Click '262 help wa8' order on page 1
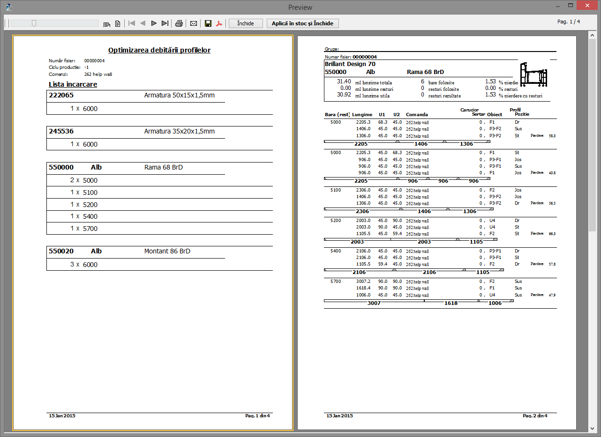 [98, 74]
